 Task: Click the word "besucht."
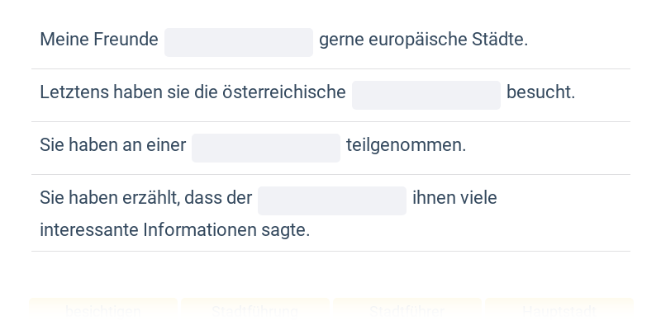tap(540, 92)
